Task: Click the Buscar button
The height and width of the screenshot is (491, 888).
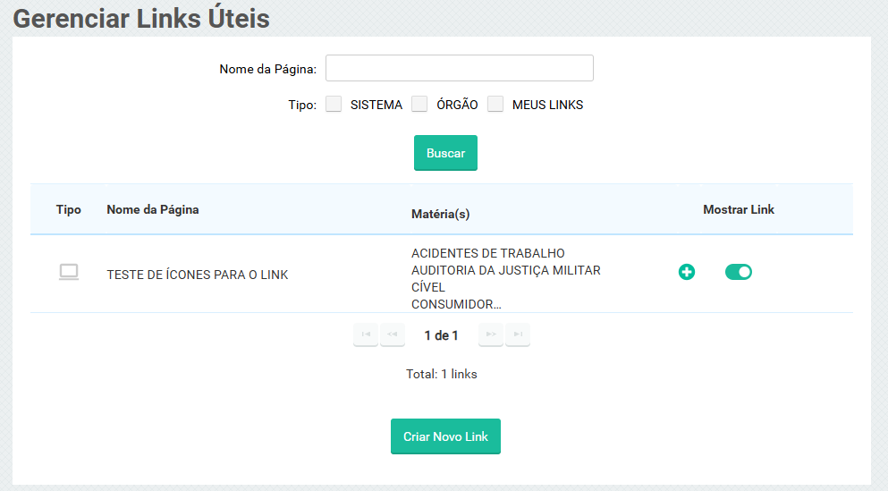Action: (445, 153)
